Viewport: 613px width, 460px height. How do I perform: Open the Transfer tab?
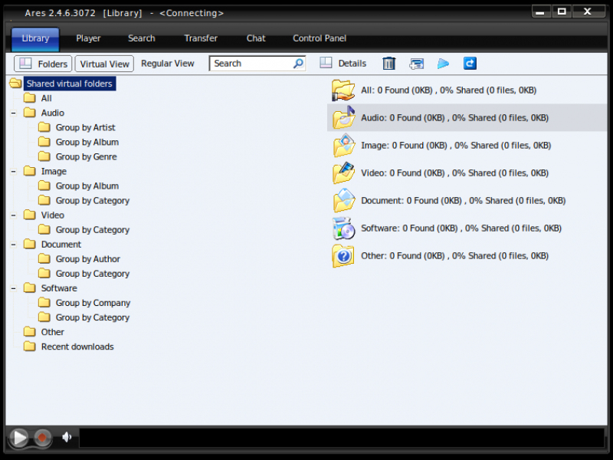point(201,38)
